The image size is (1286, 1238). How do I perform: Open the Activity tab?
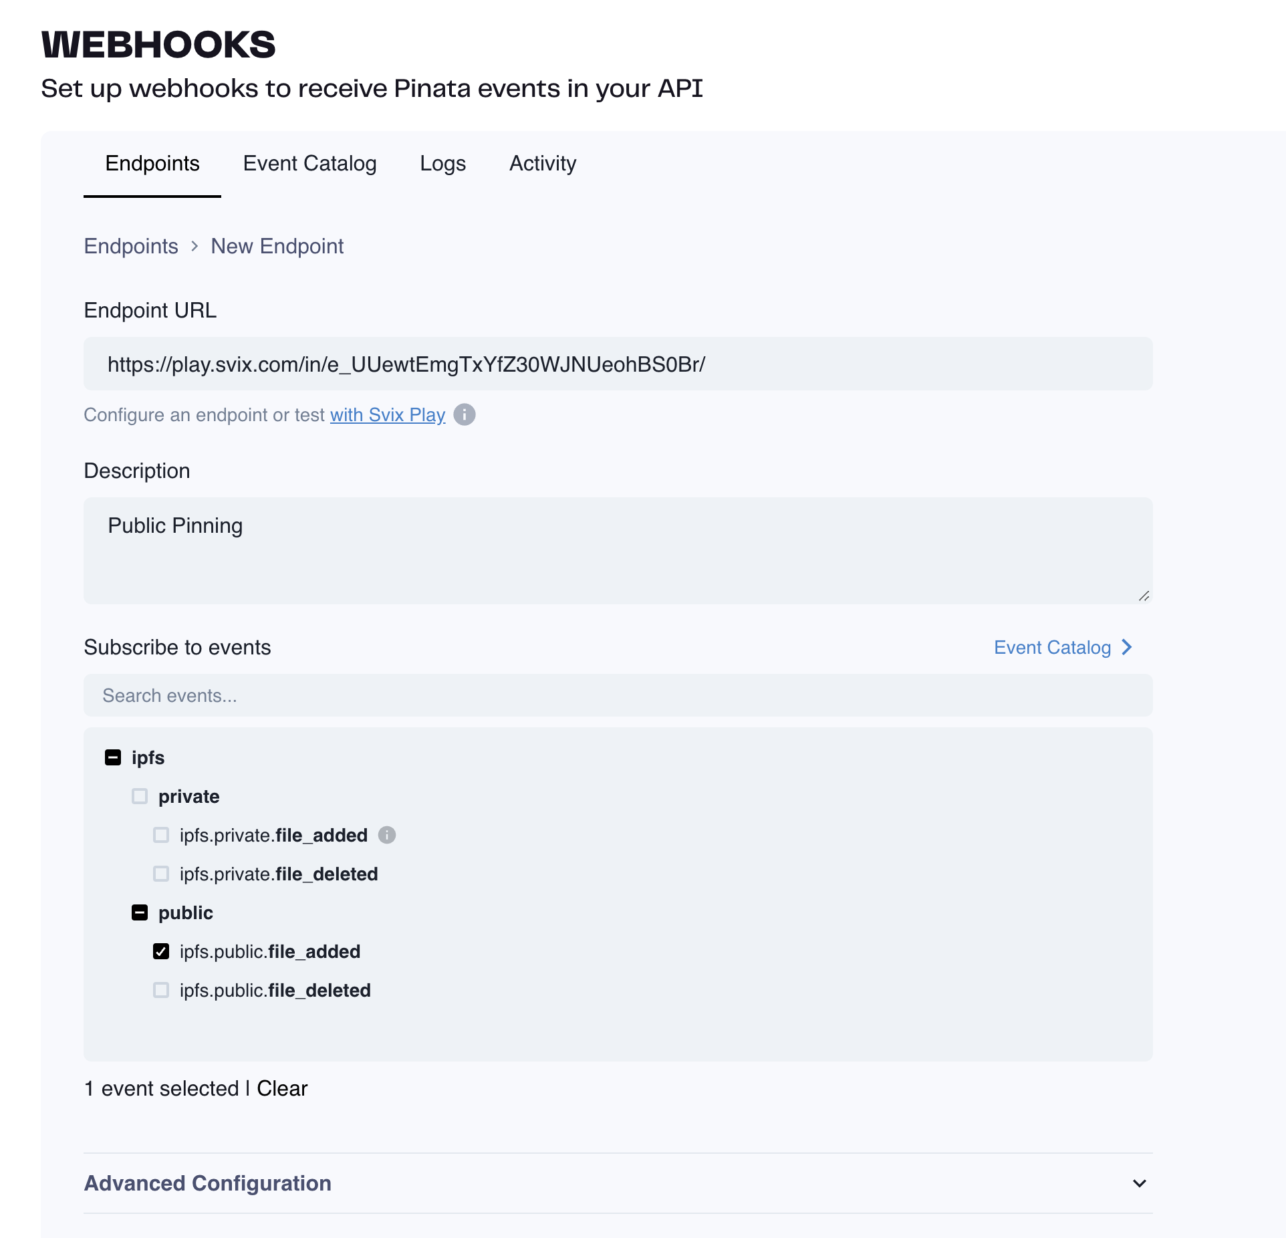pyautogui.click(x=543, y=164)
